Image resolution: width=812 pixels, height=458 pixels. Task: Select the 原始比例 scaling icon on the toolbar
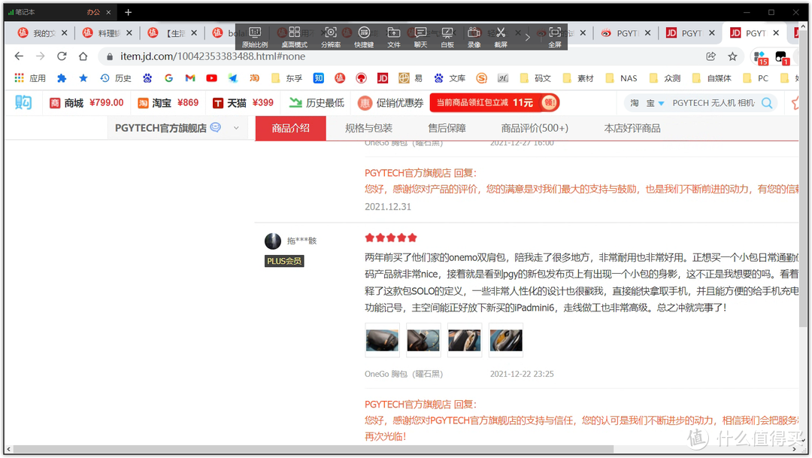pyautogui.click(x=253, y=34)
